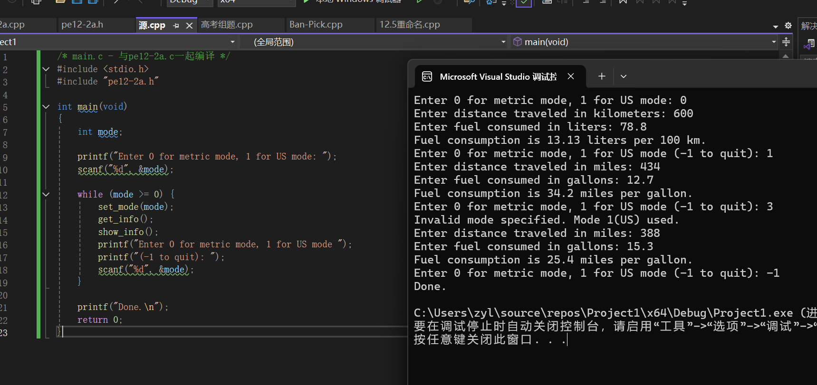Image resolution: width=817 pixels, height=385 pixels.
Task: Split the editor window with the splitter icon
Action: (786, 42)
